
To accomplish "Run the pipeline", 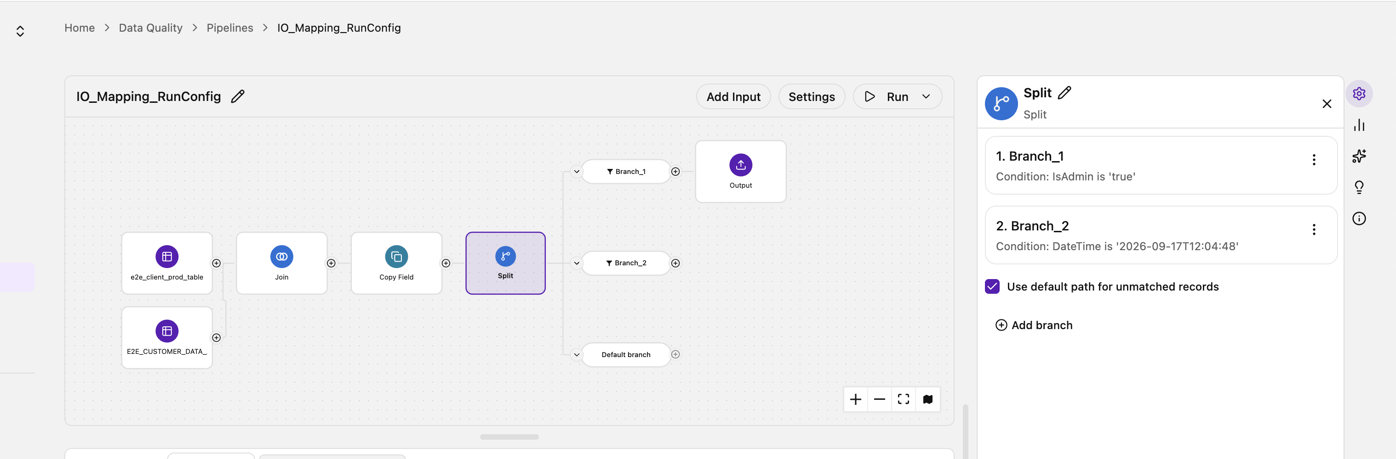I will point(887,97).
